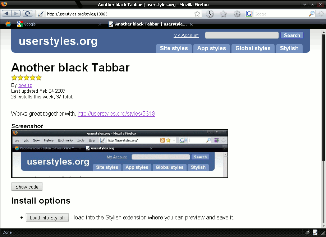This screenshot has height=237, width=326.
Task: Click the userstyles.org site search box
Action: (242, 35)
